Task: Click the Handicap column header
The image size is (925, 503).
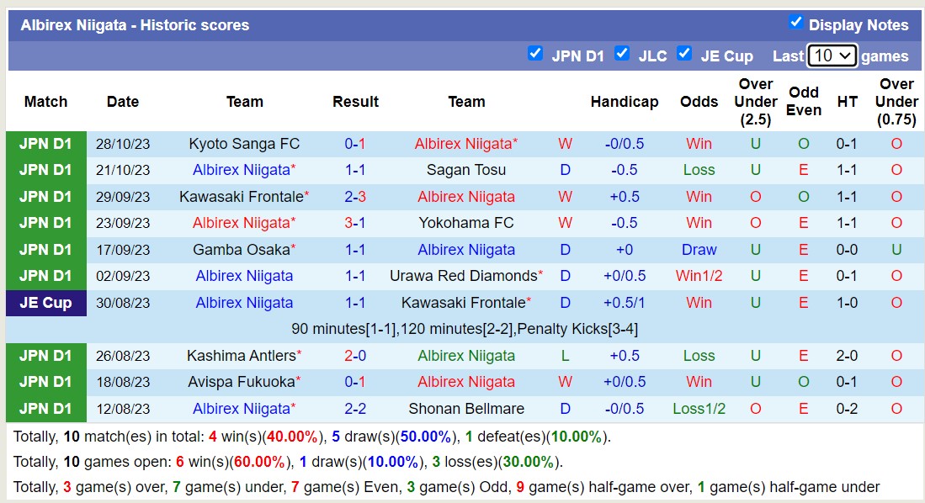Action: pos(624,102)
